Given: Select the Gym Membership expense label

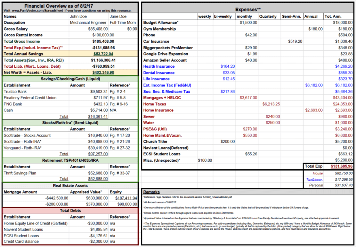Looking at the screenshot, I should pyautogui.click(x=159, y=29).
